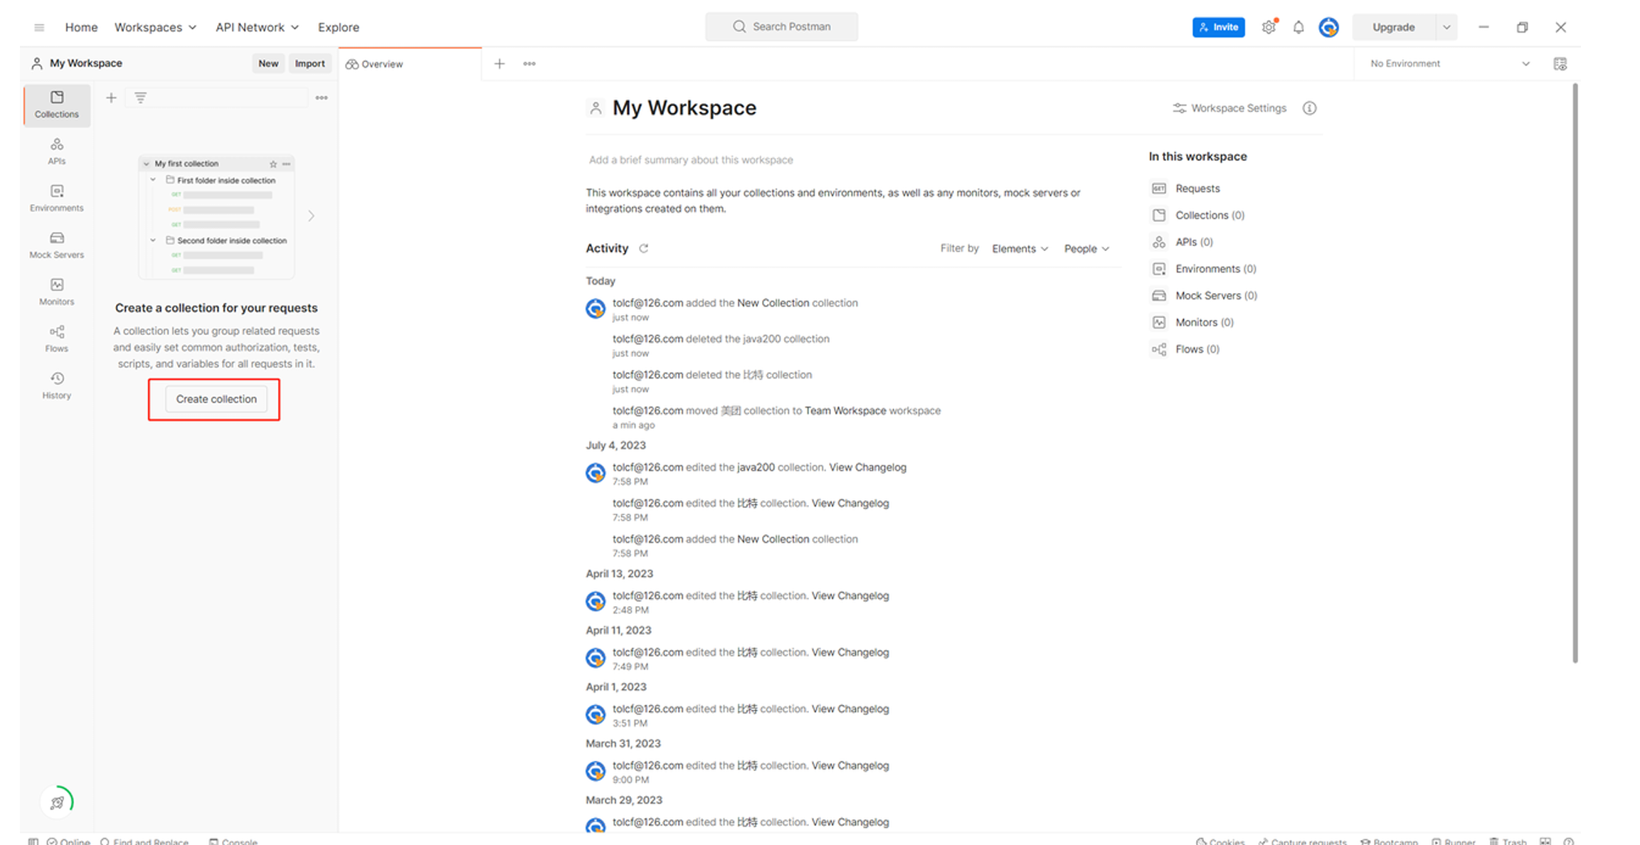1640x845 pixels.
Task: Click the Invite button
Action: pos(1219,27)
